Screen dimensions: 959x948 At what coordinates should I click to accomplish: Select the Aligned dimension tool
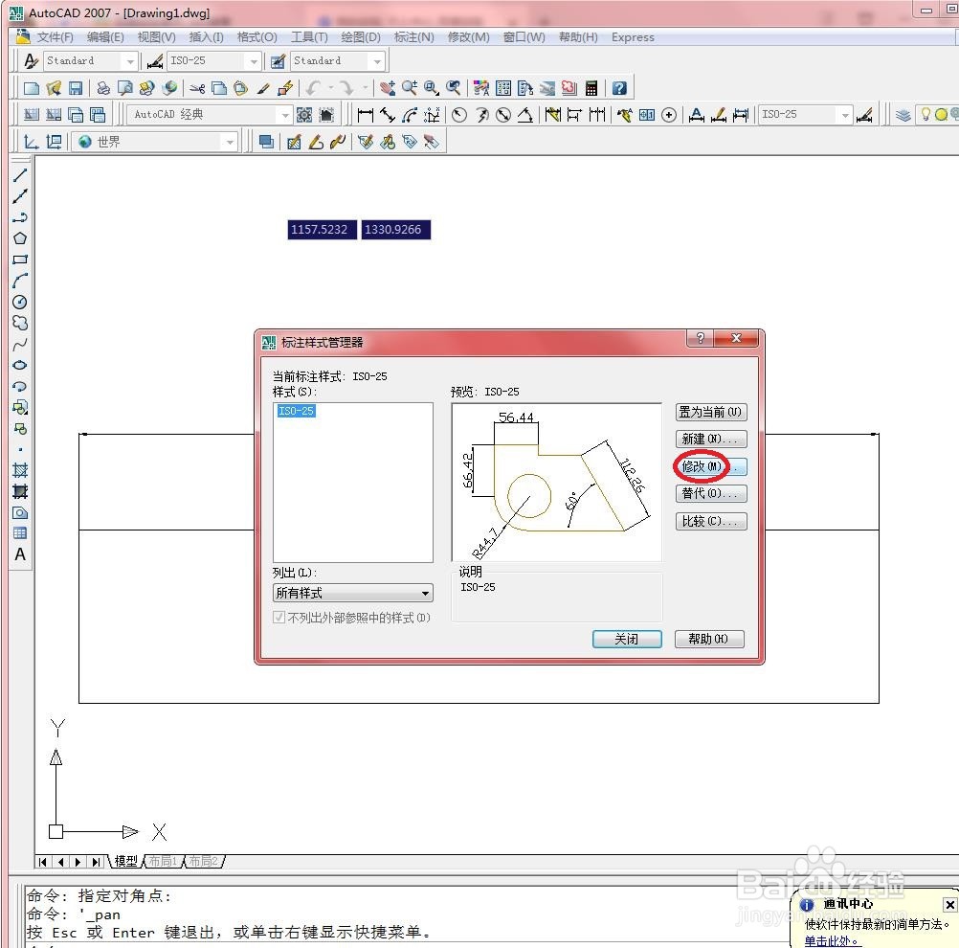(388, 115)
